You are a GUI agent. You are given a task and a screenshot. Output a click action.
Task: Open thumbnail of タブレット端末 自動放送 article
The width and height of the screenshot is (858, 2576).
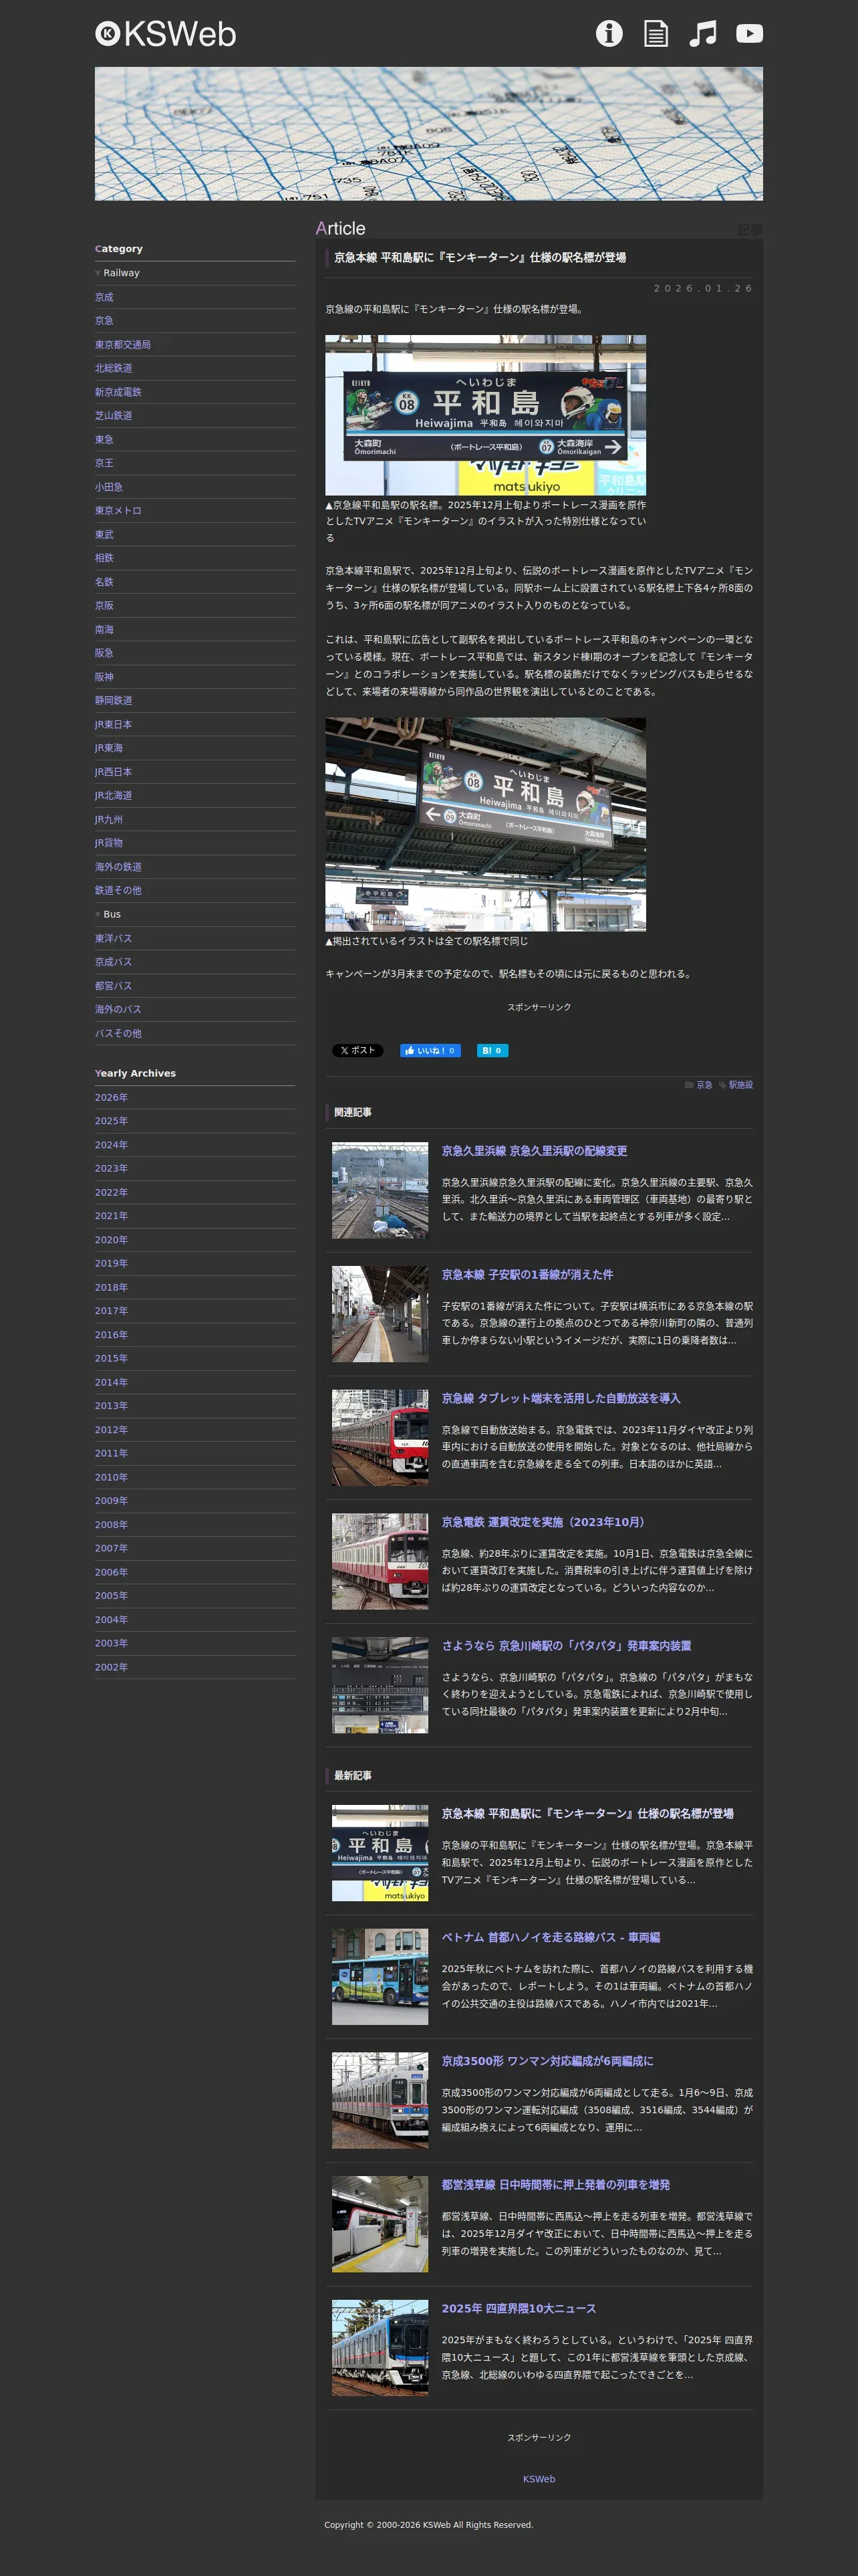380,1438
